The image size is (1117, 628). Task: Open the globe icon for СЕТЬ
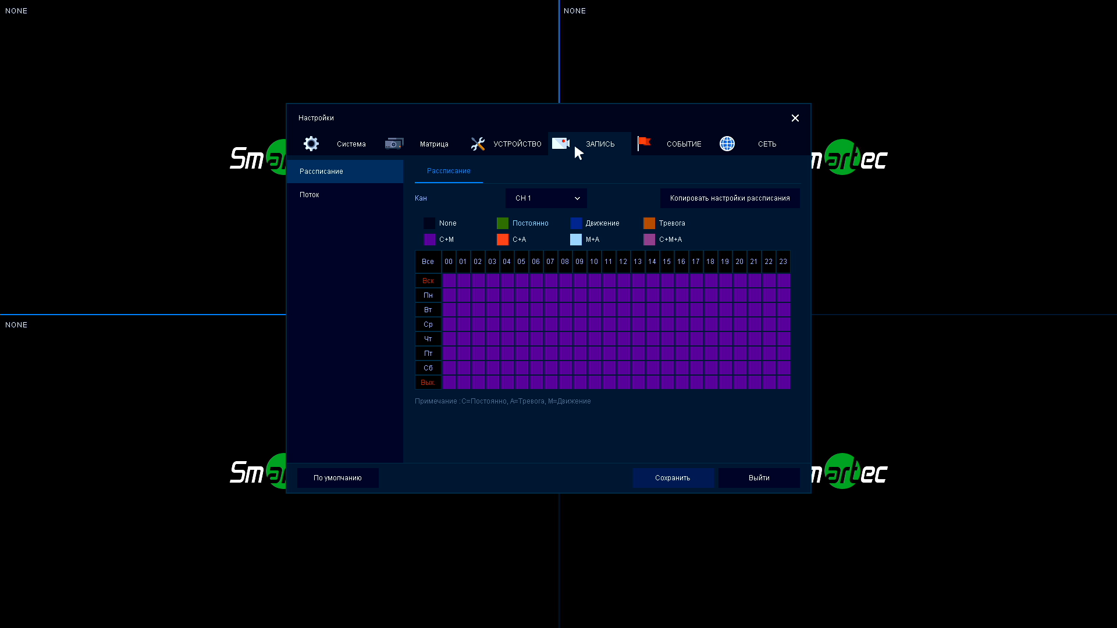[x=727, y=144]
